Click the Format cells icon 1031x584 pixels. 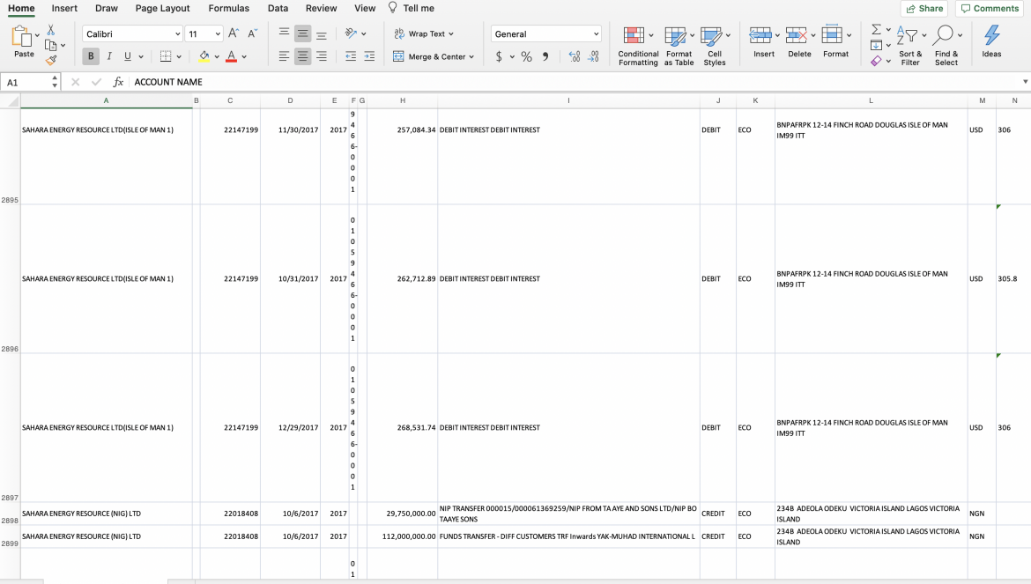point(832,35)
